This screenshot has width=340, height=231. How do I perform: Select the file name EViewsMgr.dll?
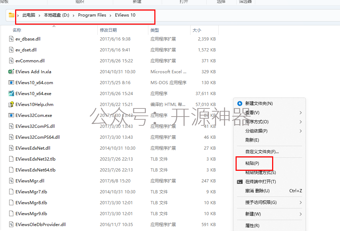30,181
